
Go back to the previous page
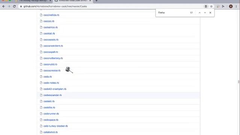tap(4, 6)
